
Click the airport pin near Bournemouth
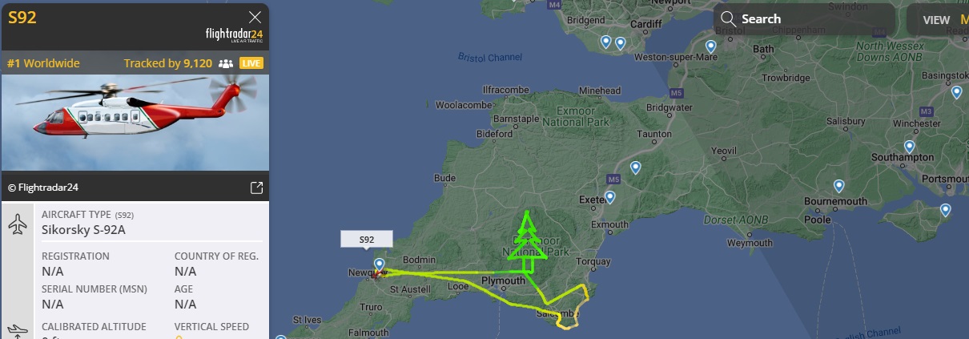tap(838, 186)
